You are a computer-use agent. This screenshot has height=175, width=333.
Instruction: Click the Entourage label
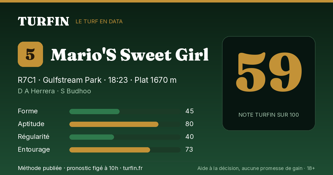click(x=34, y=149)
